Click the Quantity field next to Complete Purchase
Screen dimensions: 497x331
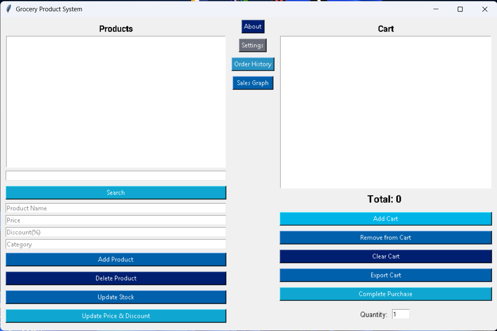coord(400,314)
